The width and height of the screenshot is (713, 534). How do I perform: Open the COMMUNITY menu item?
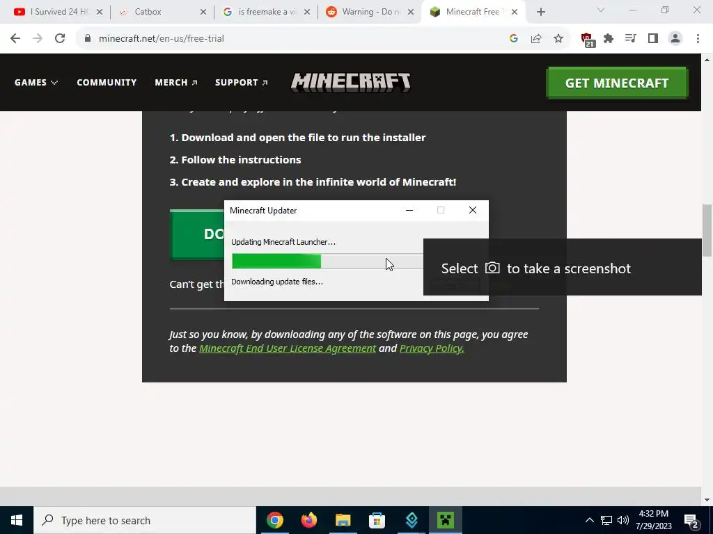107,83
